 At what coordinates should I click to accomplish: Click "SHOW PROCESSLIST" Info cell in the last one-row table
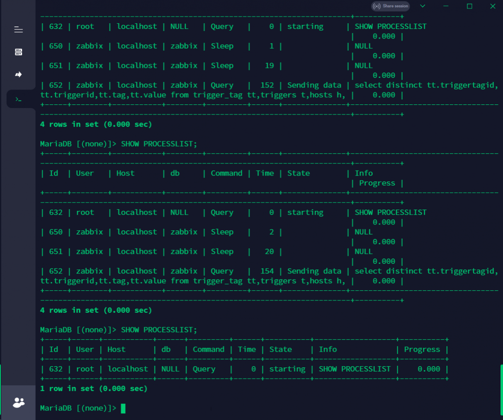pyautogui.click(x=355, y=369)
